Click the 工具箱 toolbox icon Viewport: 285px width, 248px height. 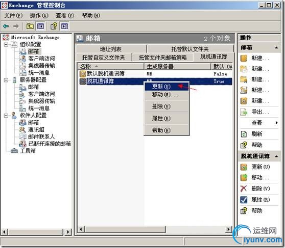tap(14, 151)
